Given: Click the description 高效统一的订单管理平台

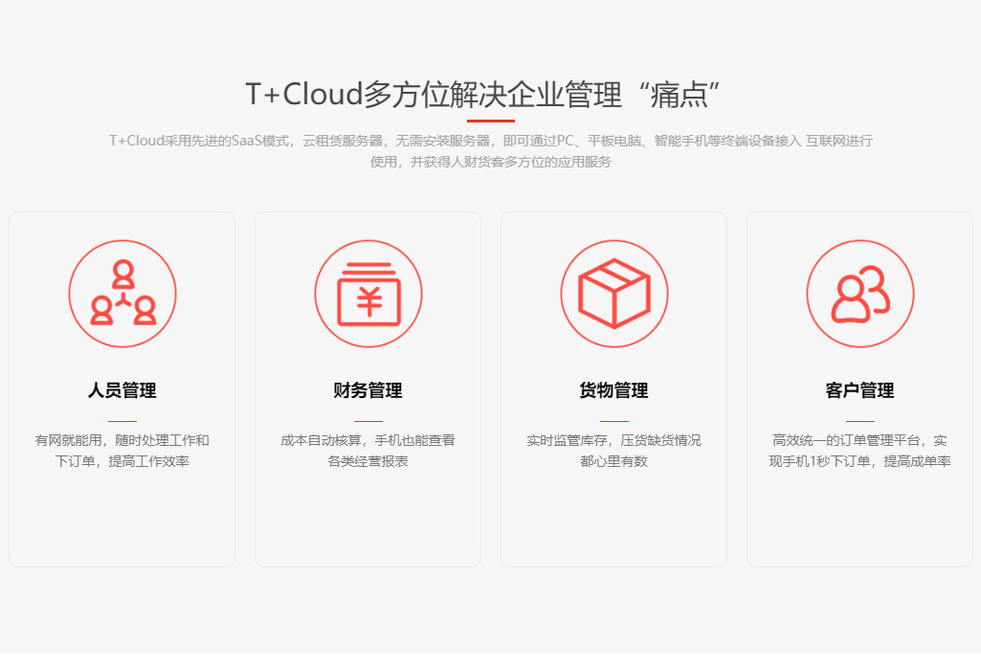Looking at the screenshot, I should point(860,451).
